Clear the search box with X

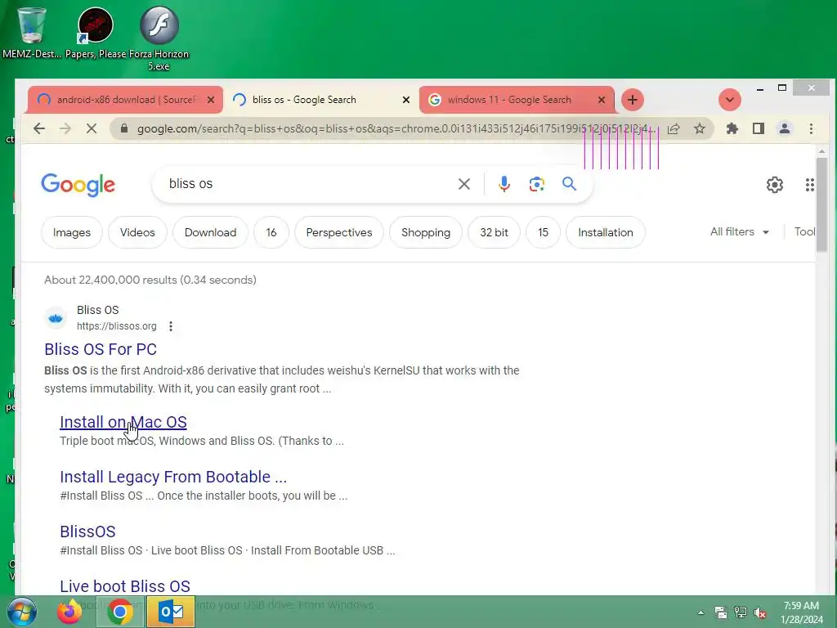click(x=464, y=184)
